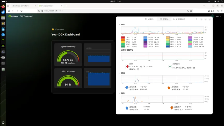Open the Show Applications grid in the dock
The height and width of the screenshot is (126, 224).
click(3, 123)
